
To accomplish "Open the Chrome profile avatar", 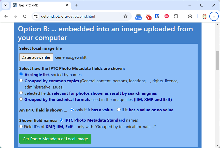I will point(205,17).
